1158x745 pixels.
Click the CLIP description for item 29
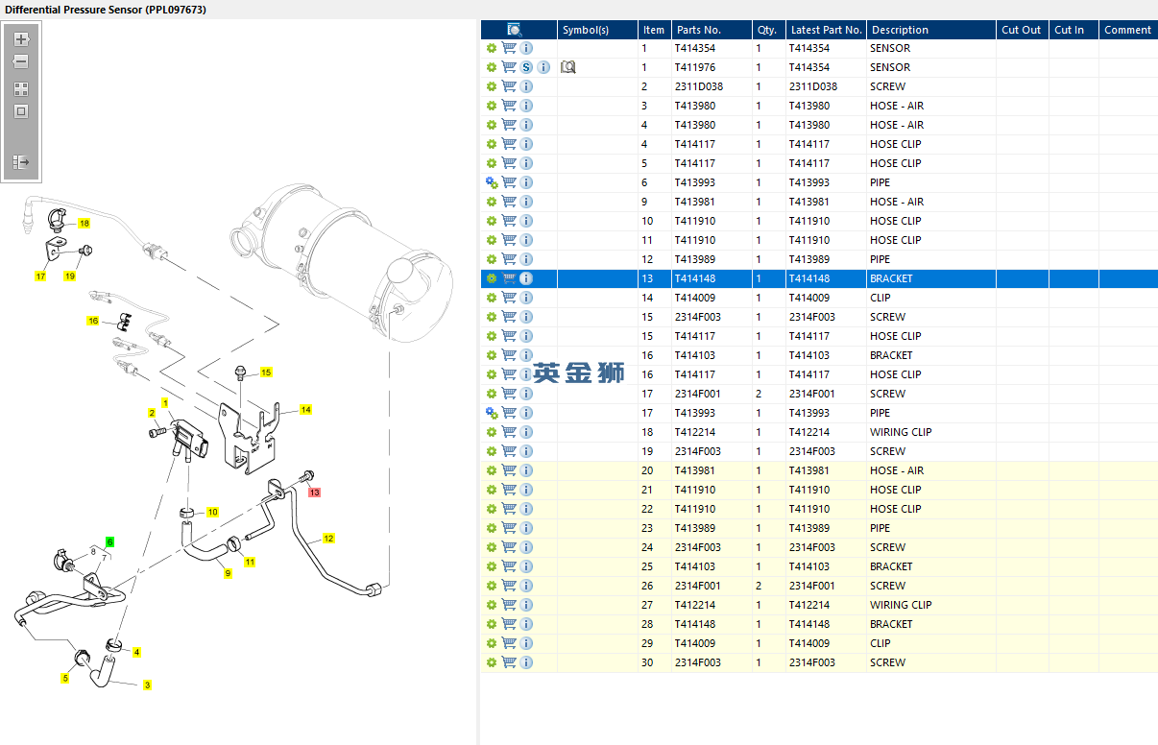881,643
